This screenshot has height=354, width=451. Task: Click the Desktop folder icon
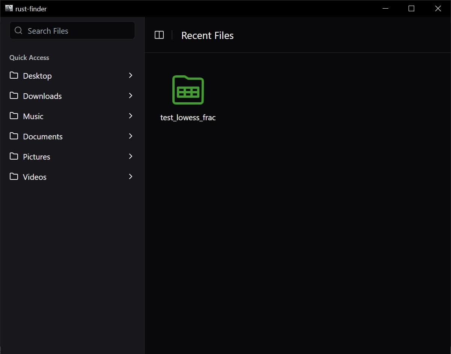14,75
